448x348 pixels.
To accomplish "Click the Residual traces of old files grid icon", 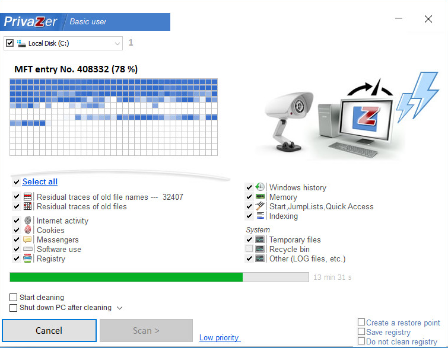I will [x=27, y=206].
